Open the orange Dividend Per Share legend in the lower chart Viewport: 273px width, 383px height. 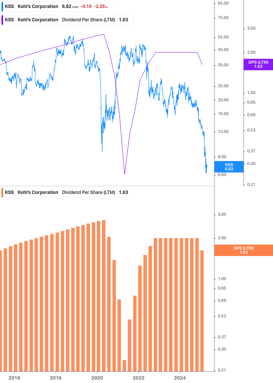click(67, 192)
